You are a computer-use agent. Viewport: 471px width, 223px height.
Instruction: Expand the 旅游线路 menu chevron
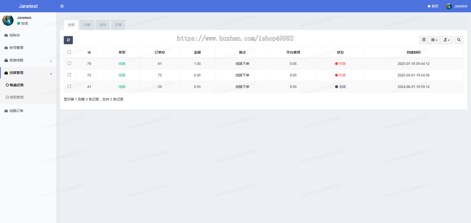51,60
